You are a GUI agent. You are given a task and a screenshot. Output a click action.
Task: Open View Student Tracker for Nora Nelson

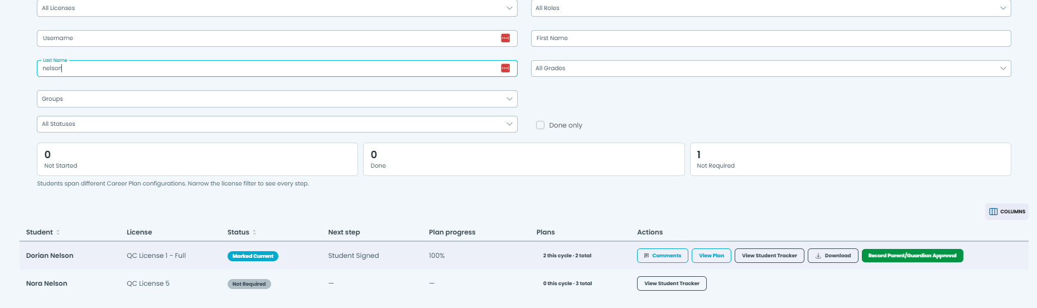(672, 283)
